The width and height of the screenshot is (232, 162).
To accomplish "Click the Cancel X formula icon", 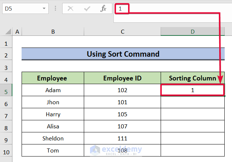I will point(71,8).
